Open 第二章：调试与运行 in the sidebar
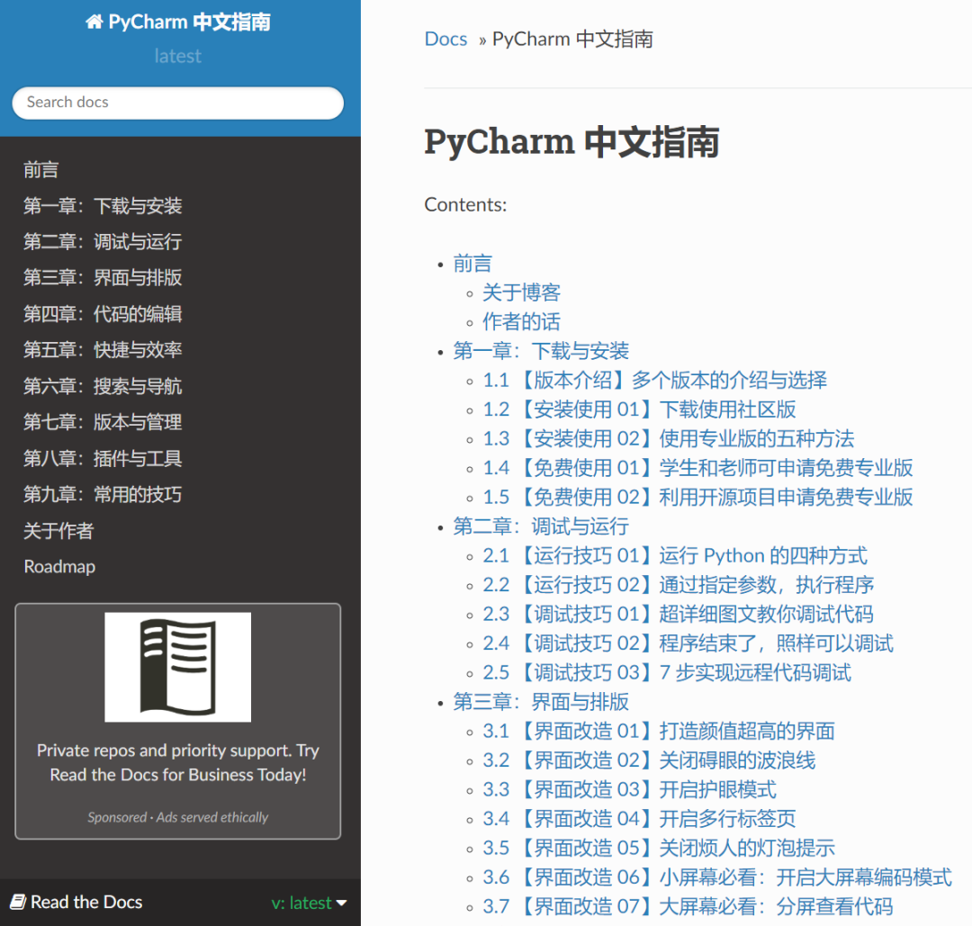This screenshot has width=972, height=926. [103, 241]
